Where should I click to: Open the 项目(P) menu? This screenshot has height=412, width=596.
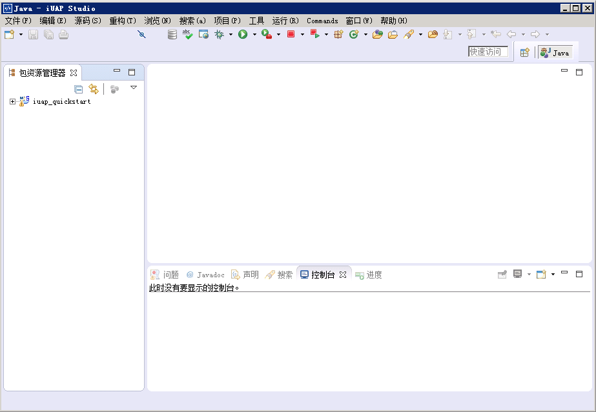tap(227, 21)
